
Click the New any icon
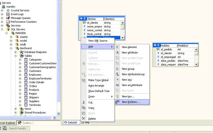coord(117,80)
